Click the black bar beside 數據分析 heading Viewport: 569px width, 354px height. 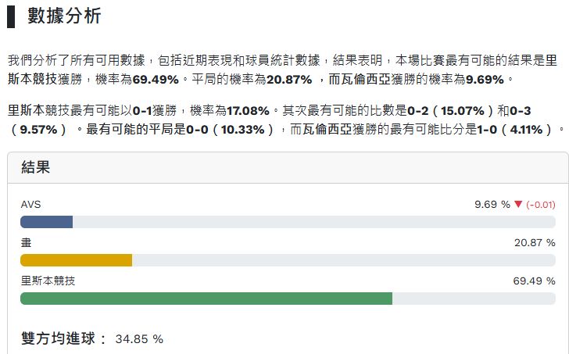pyautogui.click(x=11, y=16)
